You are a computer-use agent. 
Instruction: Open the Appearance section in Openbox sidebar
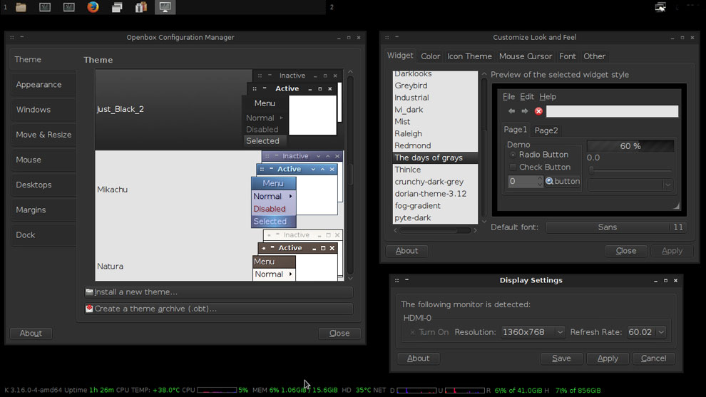[43, 85]
